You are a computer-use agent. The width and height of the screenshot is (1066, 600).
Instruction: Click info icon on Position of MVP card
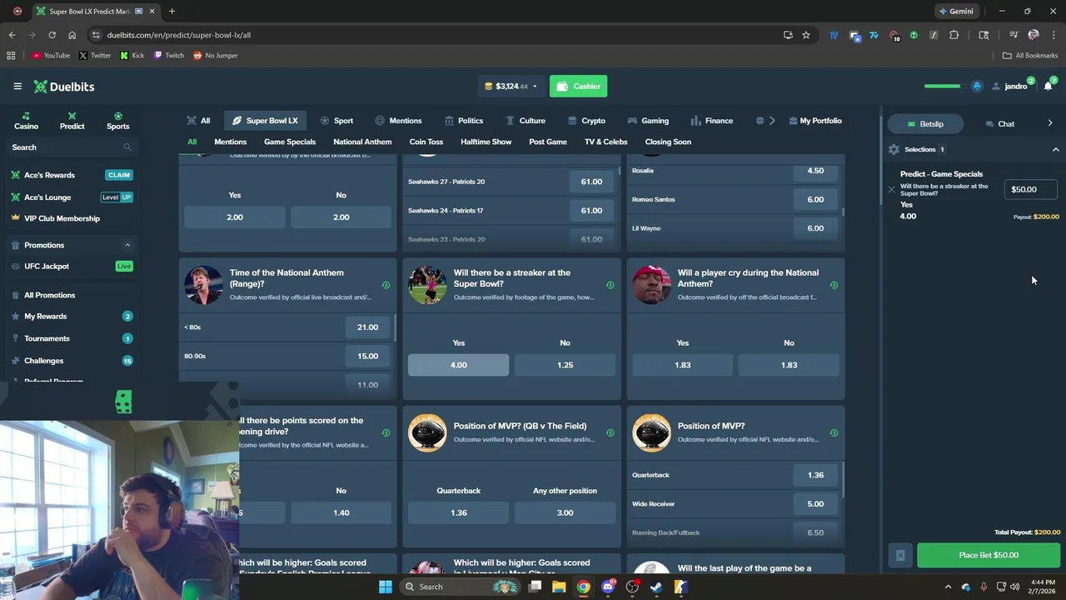pyautogui.click(x=834, y=432)
